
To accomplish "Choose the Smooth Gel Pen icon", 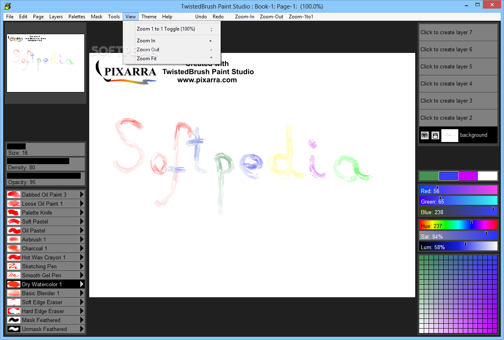I will click(14, 275).
